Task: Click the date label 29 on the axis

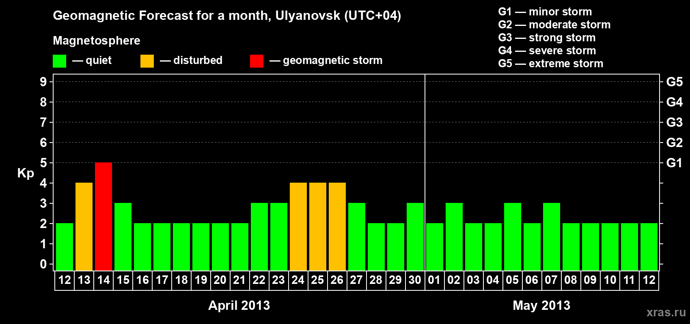Action: point(395,280)
